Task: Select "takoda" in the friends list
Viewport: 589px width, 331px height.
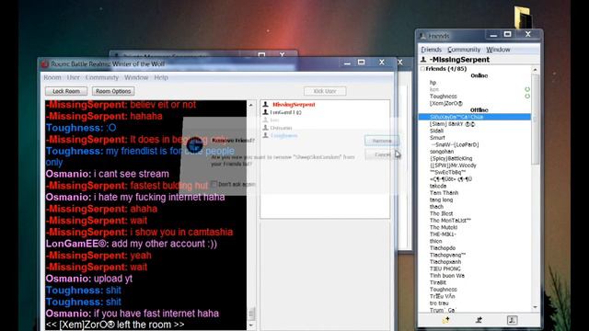Action: tap(438, 186)
